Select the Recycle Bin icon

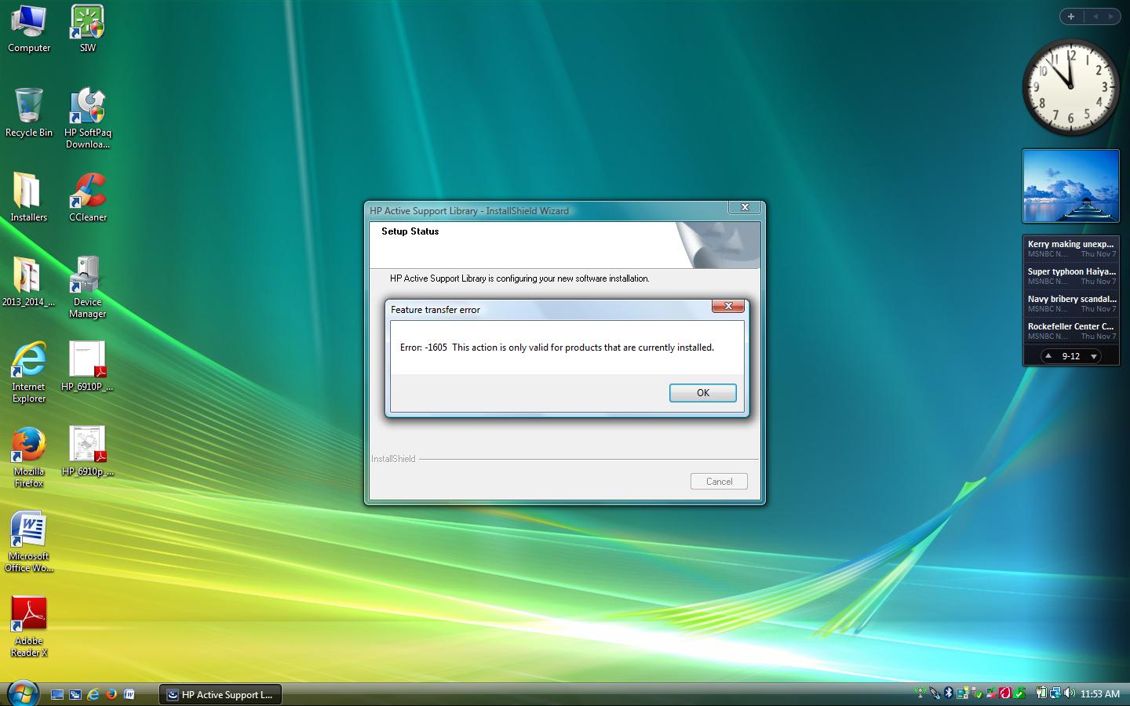29,113
